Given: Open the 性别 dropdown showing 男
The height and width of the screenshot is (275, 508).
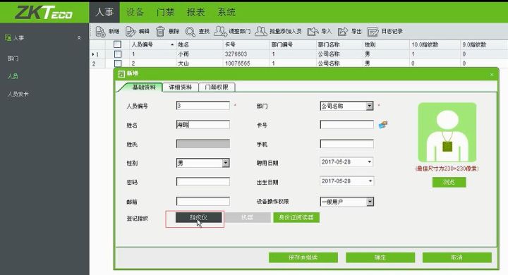Looking at the screenshot, I should (x=226, y=163).
